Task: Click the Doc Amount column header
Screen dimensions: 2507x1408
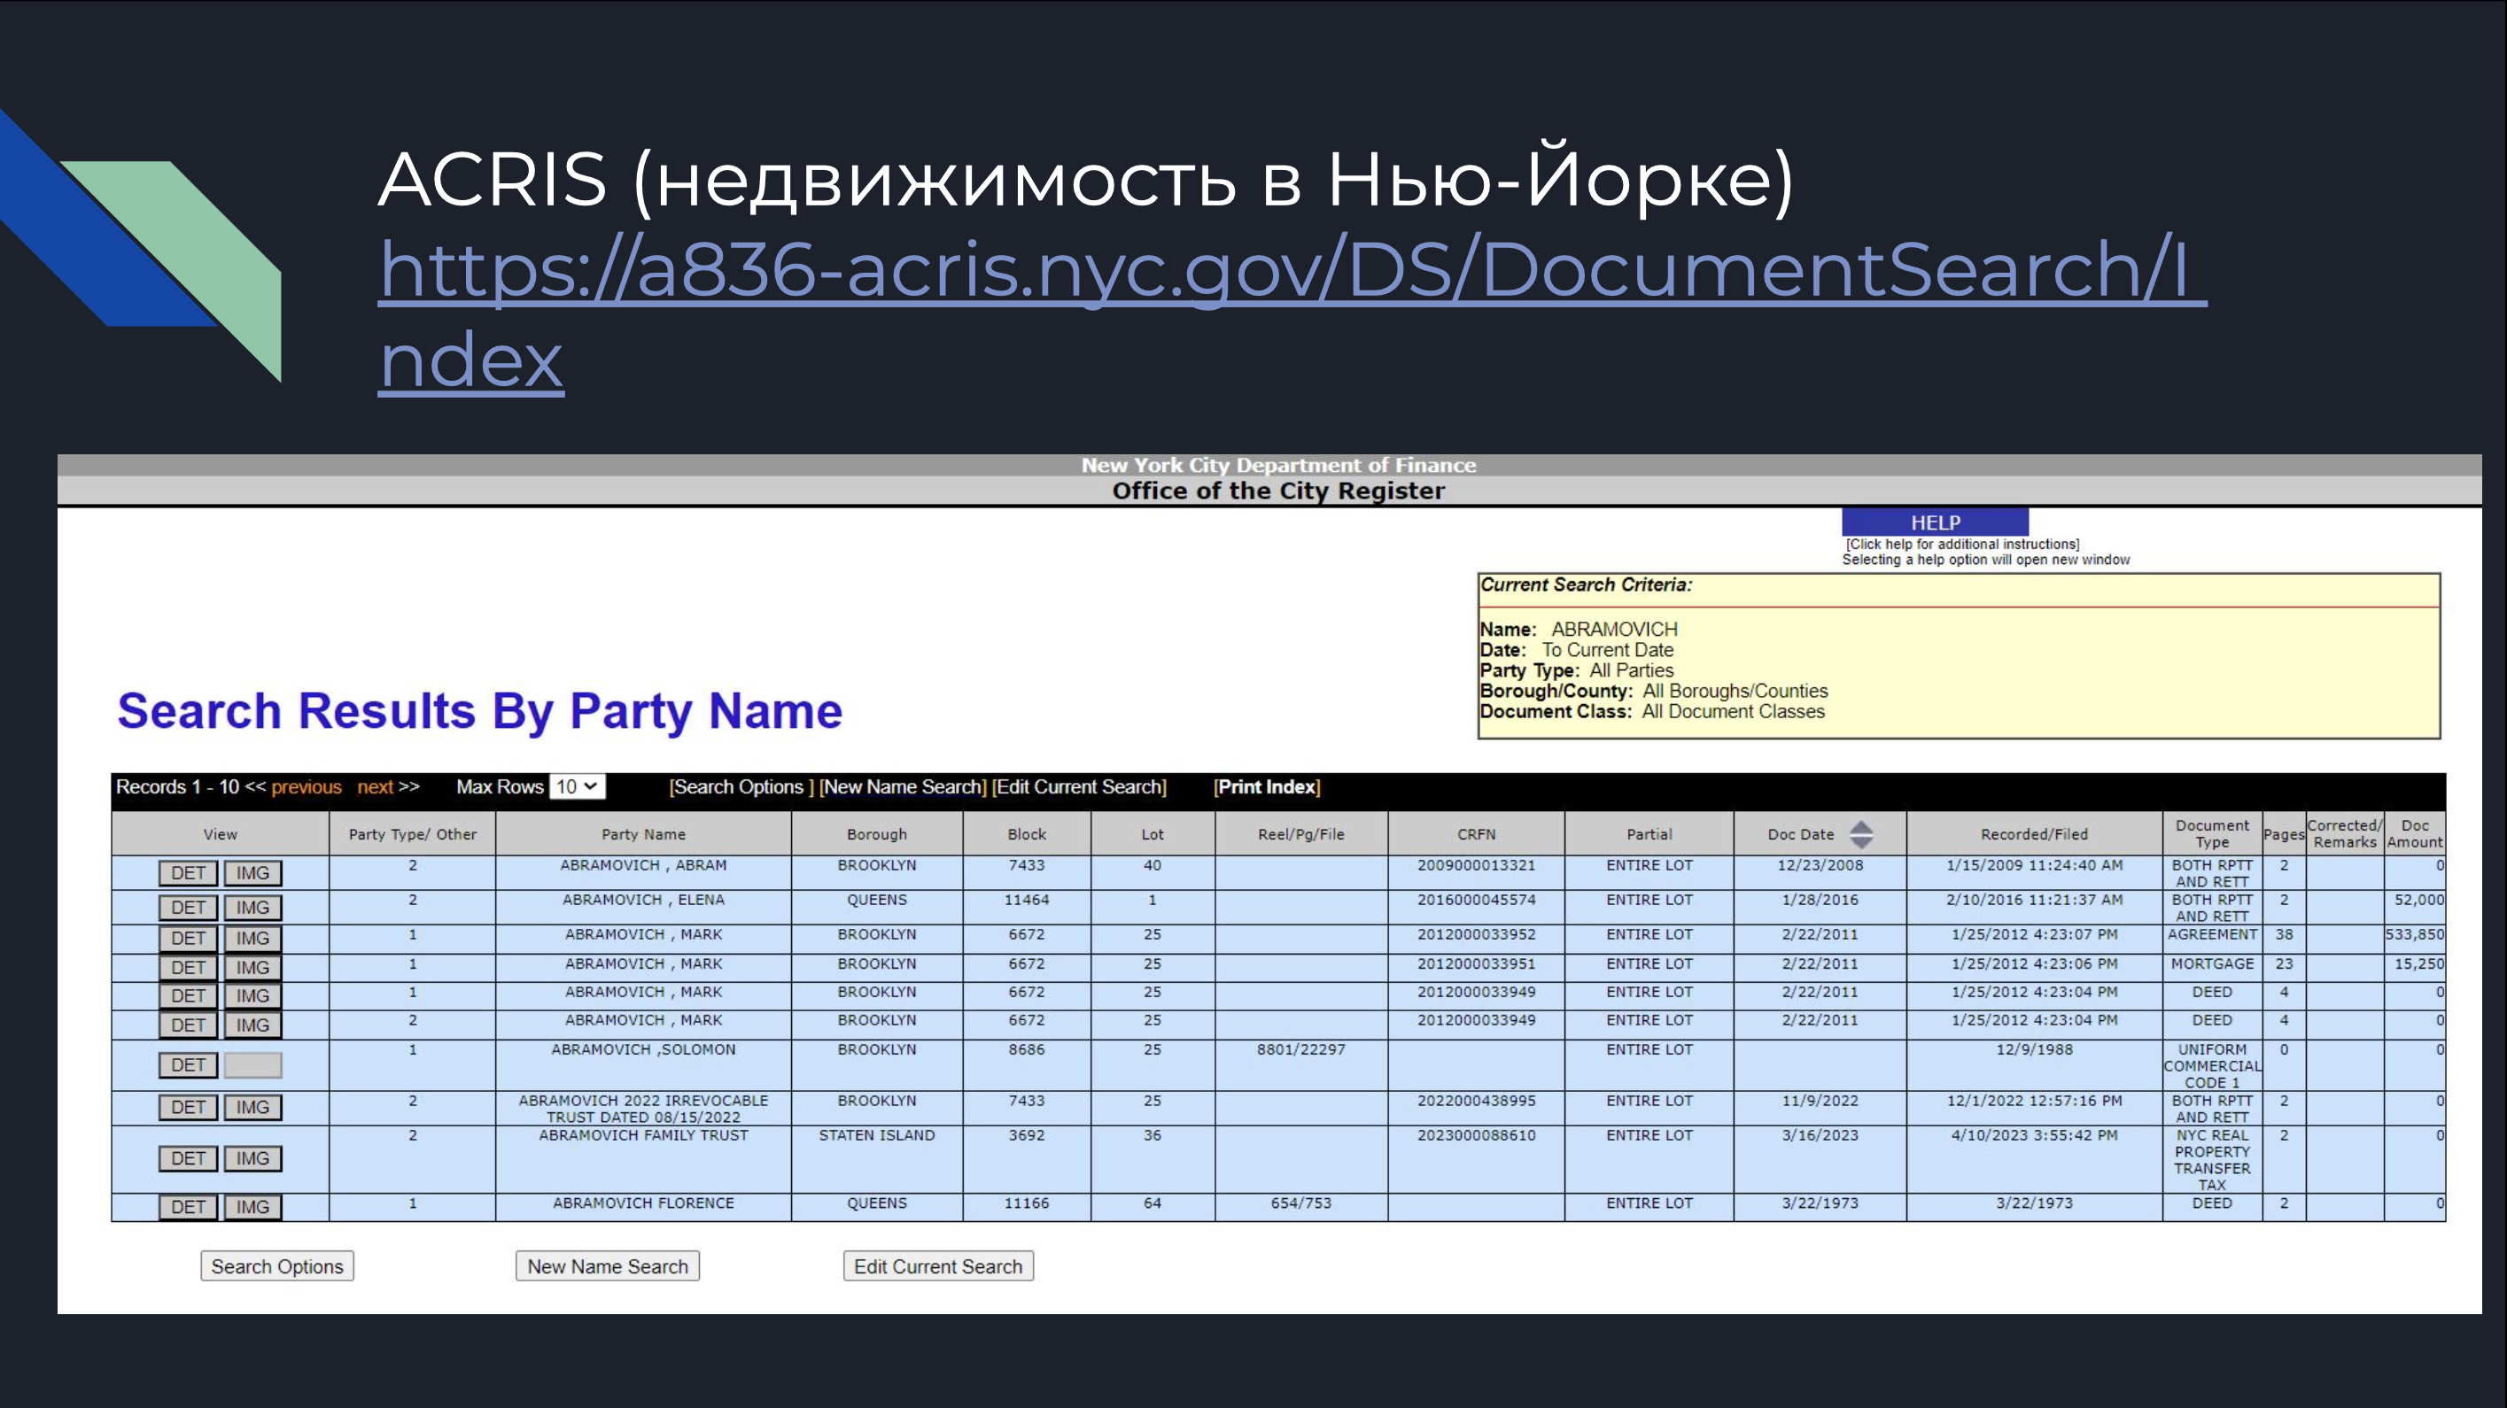Action: tap(2415, 834)
